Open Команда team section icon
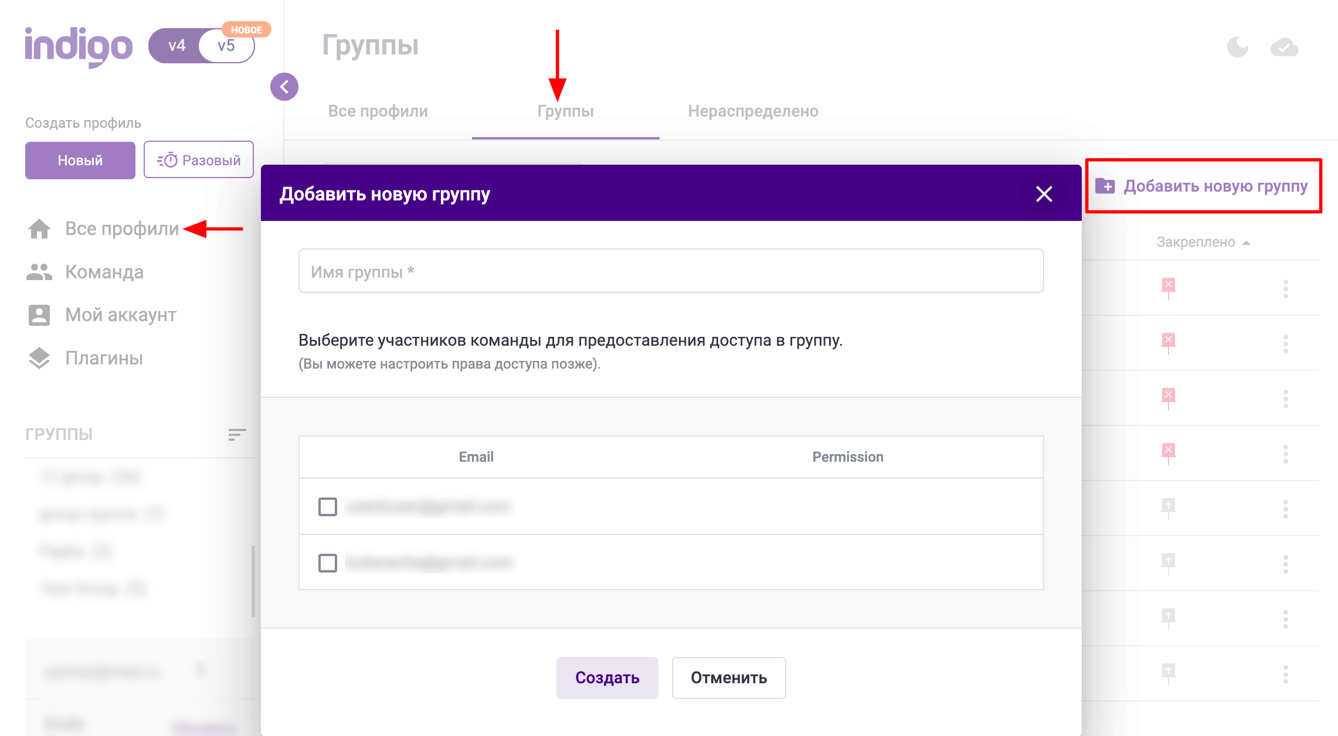The image size is (1338, 736). click(x=39, y=272)
